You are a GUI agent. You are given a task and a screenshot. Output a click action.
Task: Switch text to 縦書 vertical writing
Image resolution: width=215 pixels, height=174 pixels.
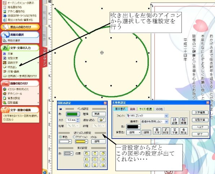tap(175, 121)
